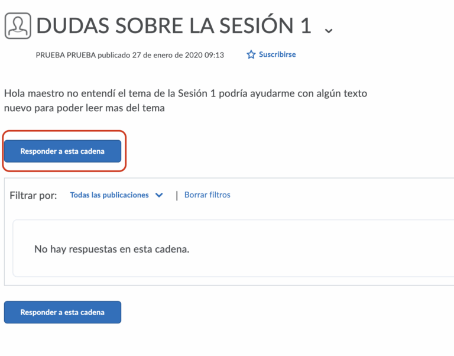Click the "Filtrar por:" label

[x=34, y=195]
